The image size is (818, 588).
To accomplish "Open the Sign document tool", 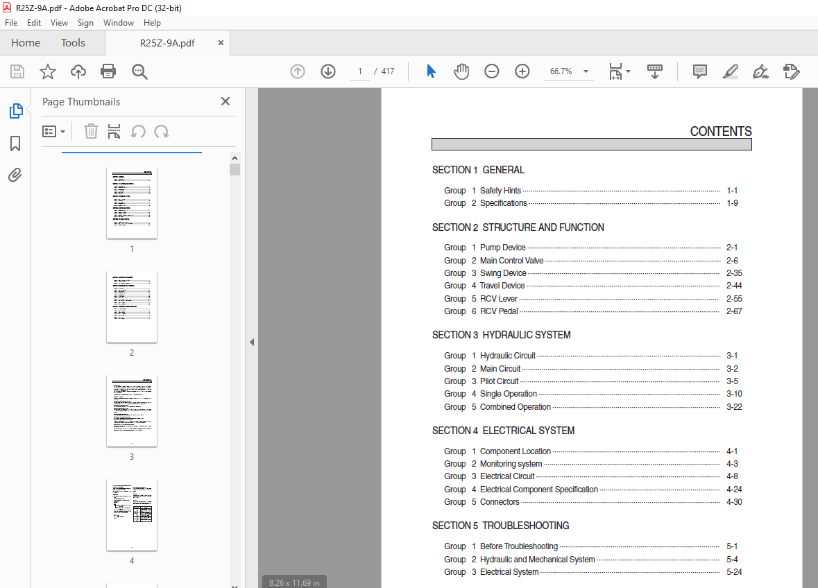I will pos(760,71).
